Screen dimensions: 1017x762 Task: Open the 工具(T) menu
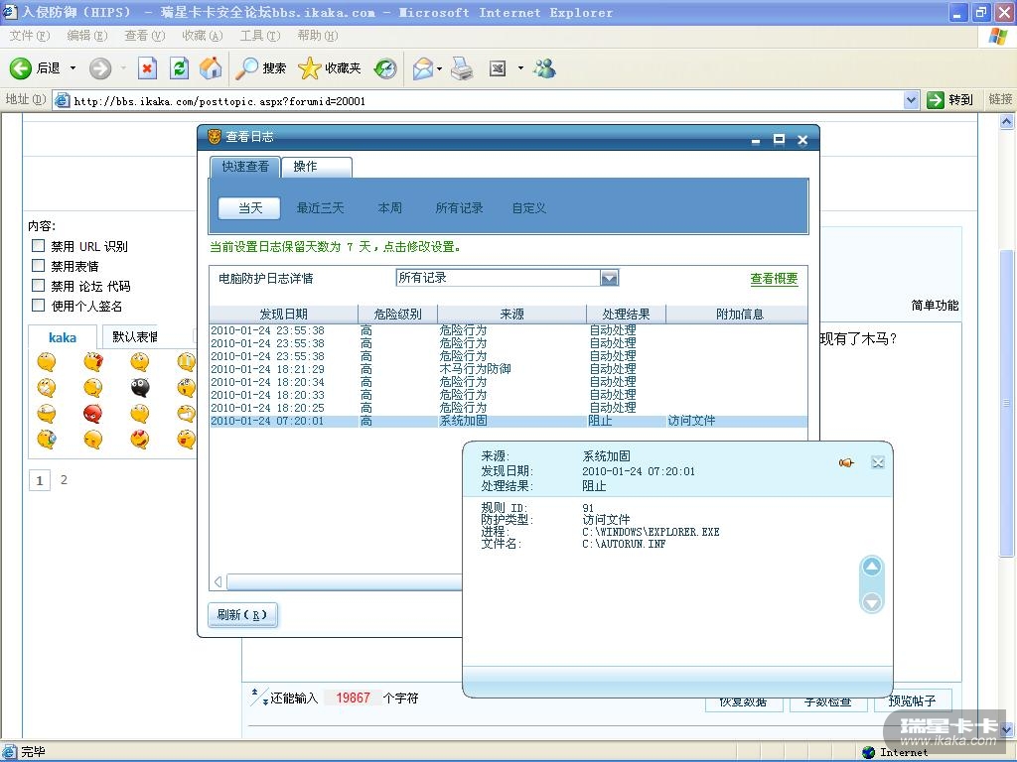pos(259,36)
